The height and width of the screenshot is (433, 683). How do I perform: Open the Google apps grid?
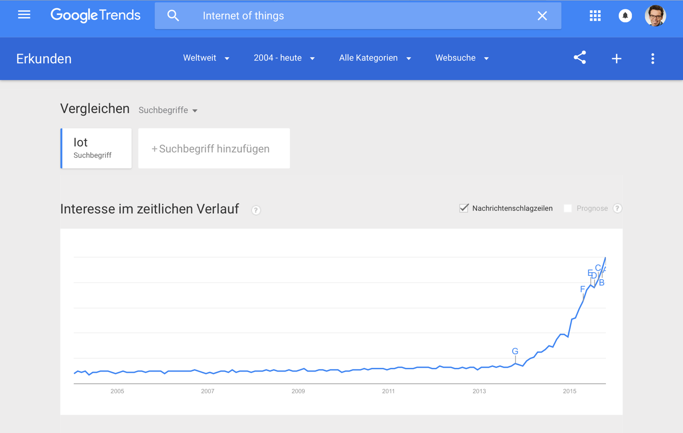tap(595, 16)
